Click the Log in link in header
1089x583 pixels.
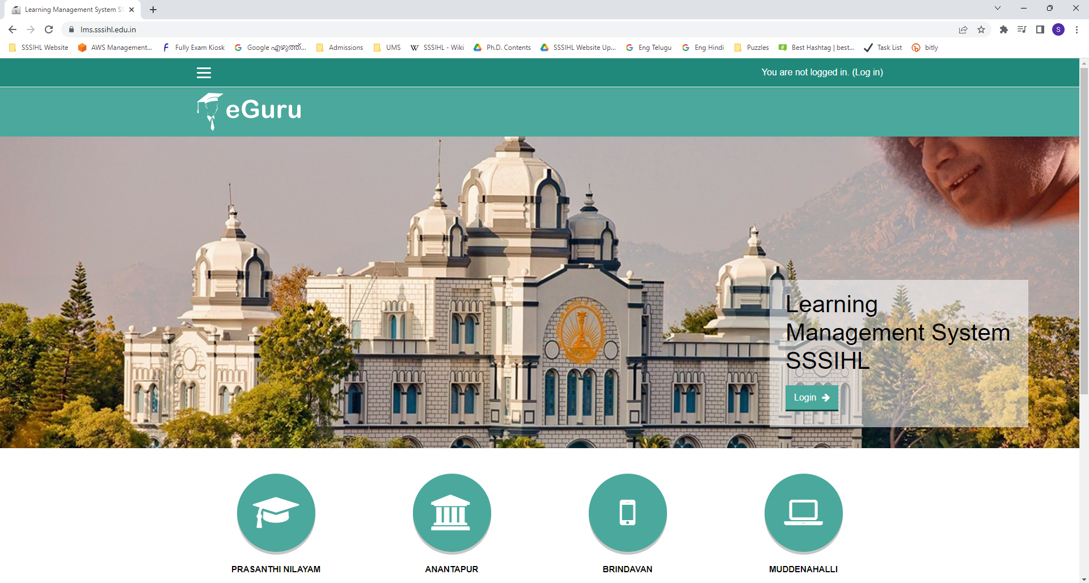pos(867,72)
